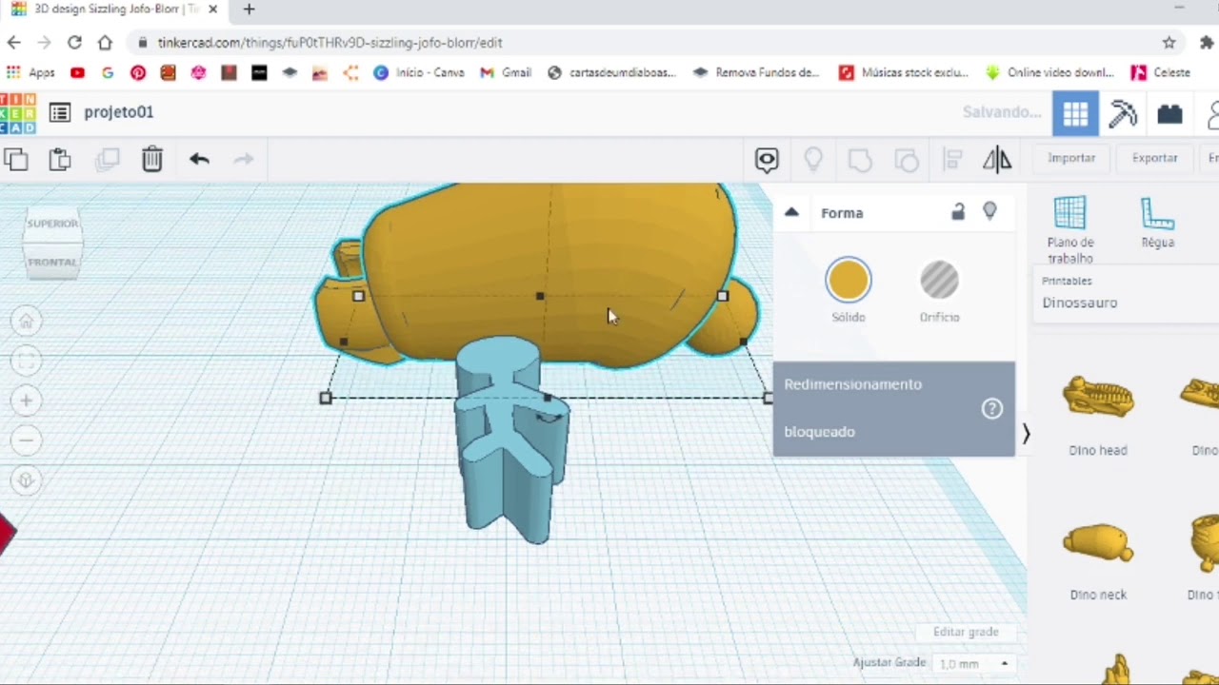Click the Copy tool icon
The image size is (1219, 685).
[15, 159]
